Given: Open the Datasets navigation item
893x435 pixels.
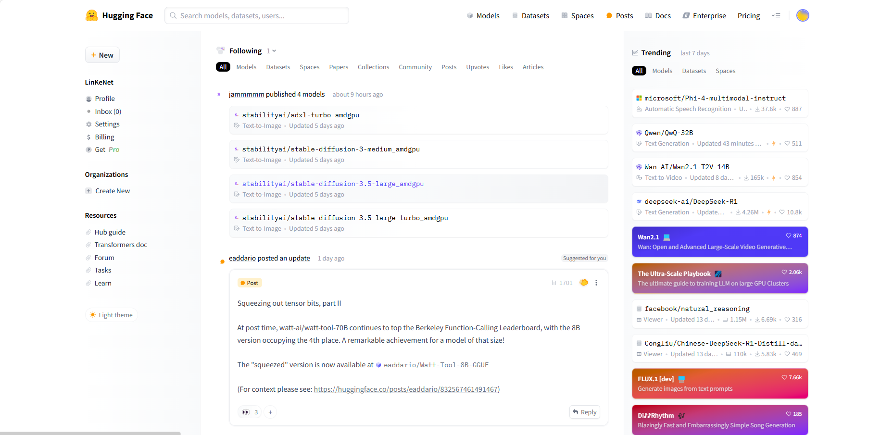Looking at the screenshot, I should coord(530,15).
